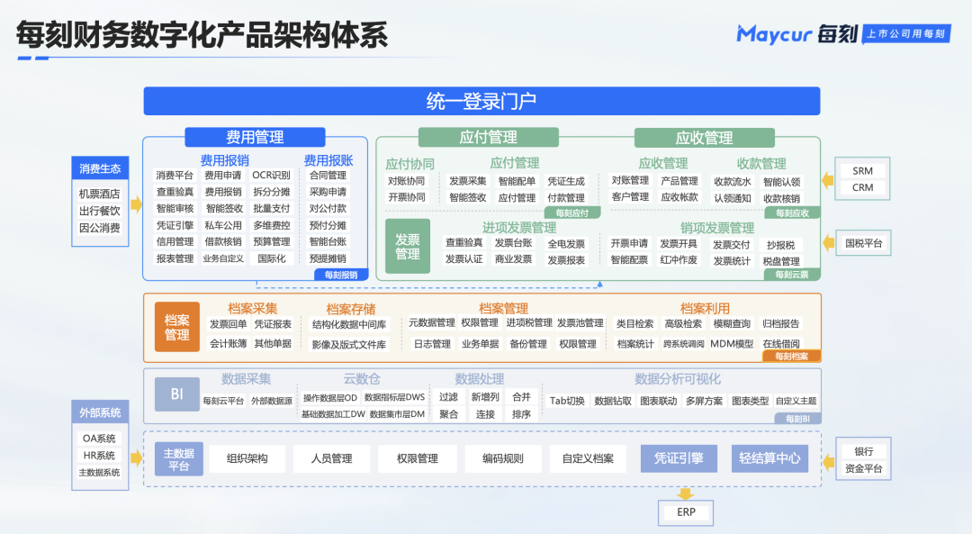This screenshot has height=534, width=972.
Task: Click 自定义主题 item
Action: point(796,401)
